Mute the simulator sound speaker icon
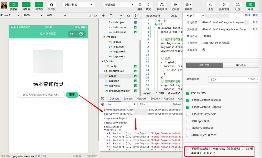Screen dimensions: 262x158 point(90,16)
